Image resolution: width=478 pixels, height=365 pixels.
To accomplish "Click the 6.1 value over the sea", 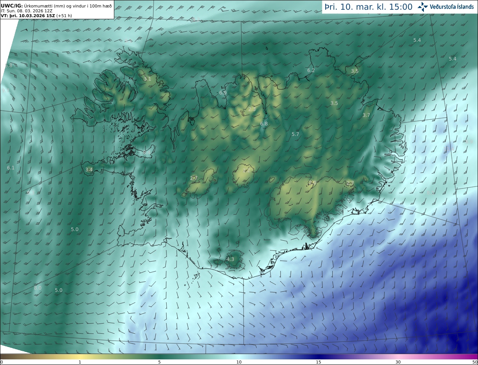I will (11, 168).
